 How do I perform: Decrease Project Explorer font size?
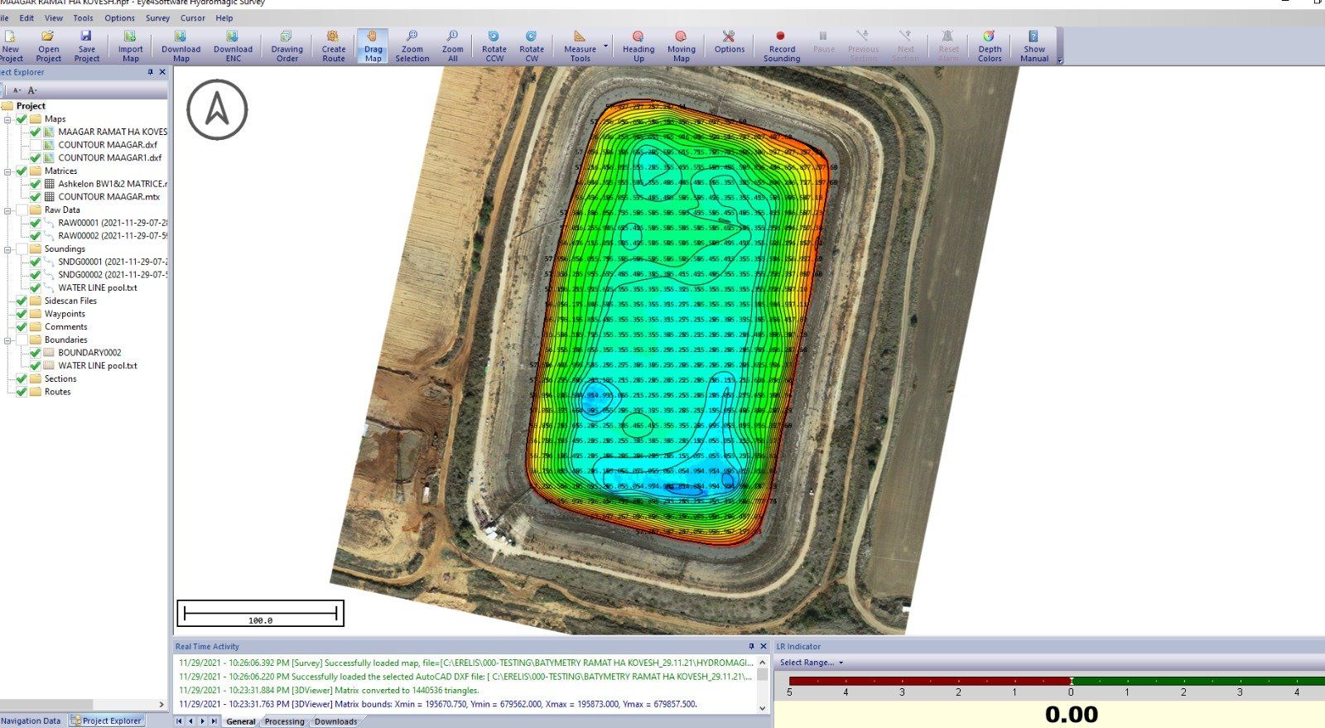17,90
